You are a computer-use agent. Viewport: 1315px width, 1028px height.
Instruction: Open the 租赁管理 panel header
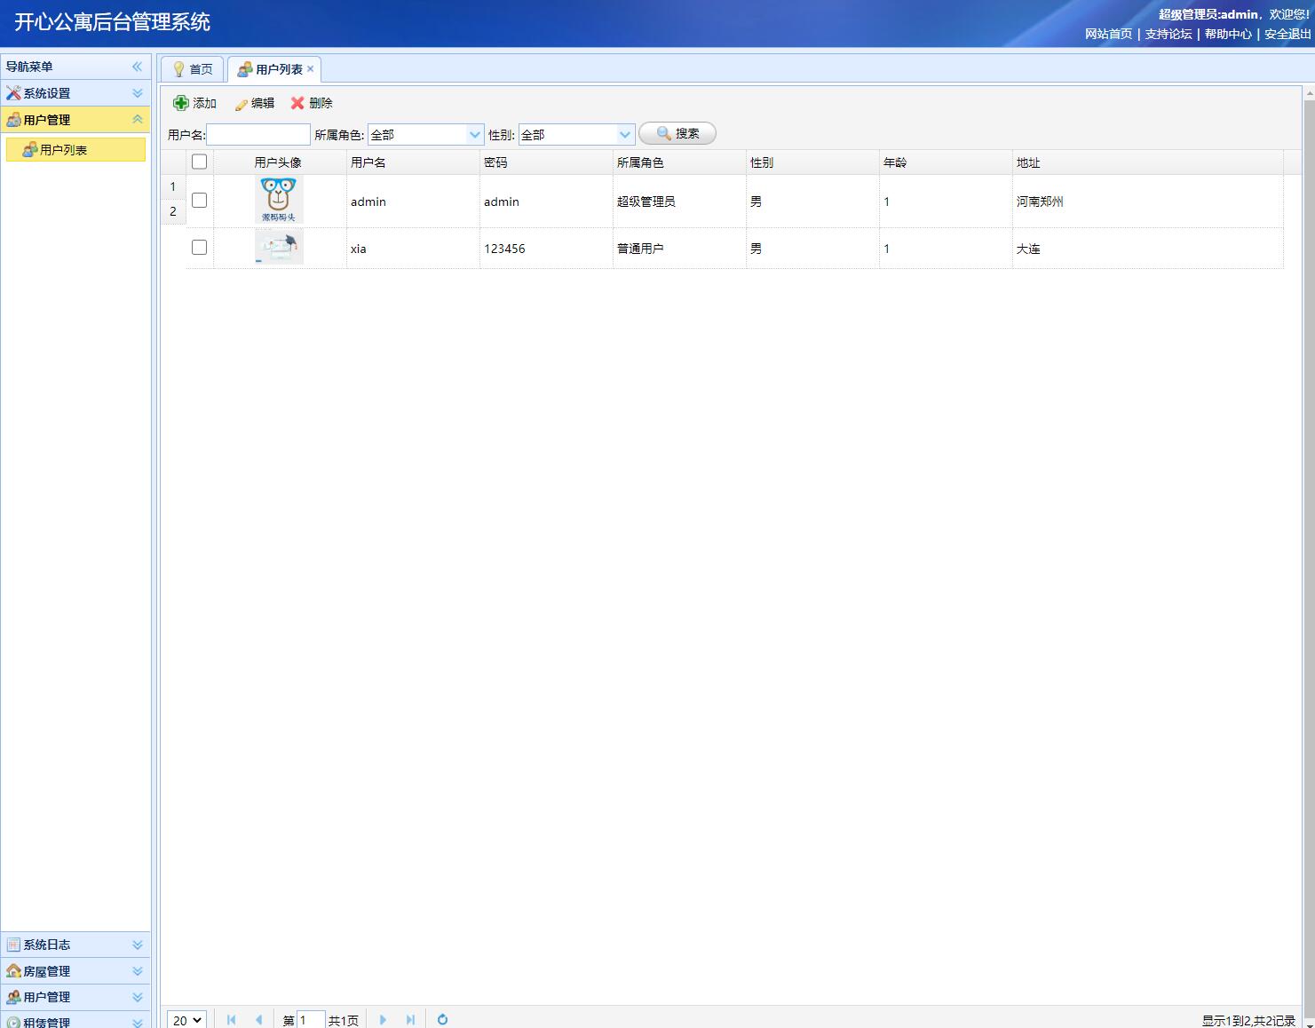click(x=75, y=1020)
